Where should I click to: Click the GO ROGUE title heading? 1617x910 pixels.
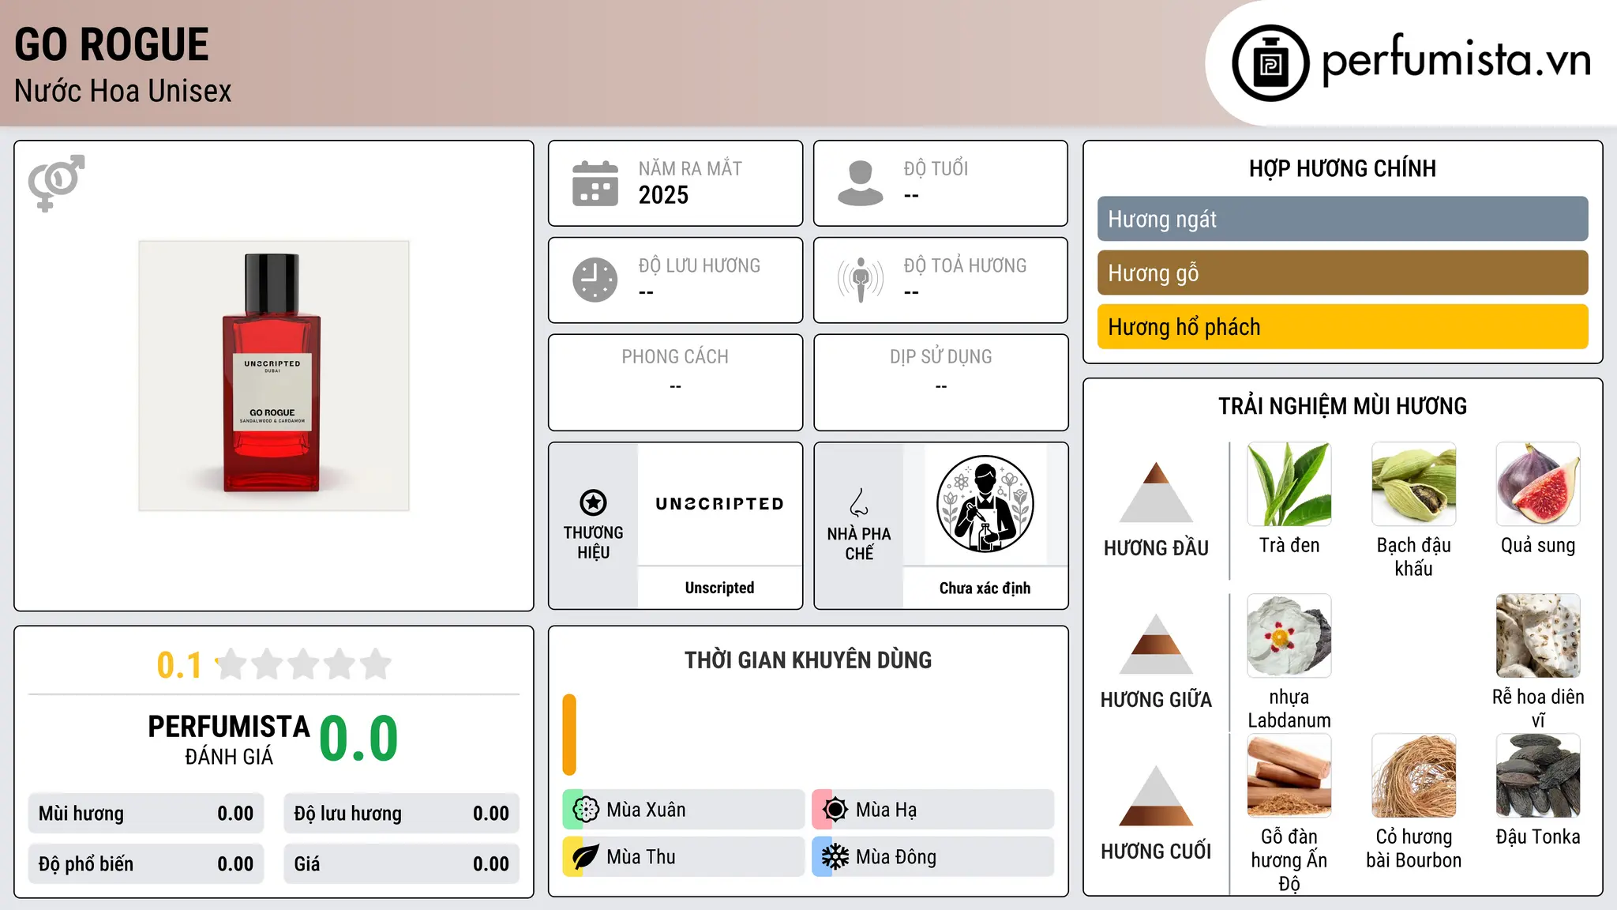pos(111,44)
